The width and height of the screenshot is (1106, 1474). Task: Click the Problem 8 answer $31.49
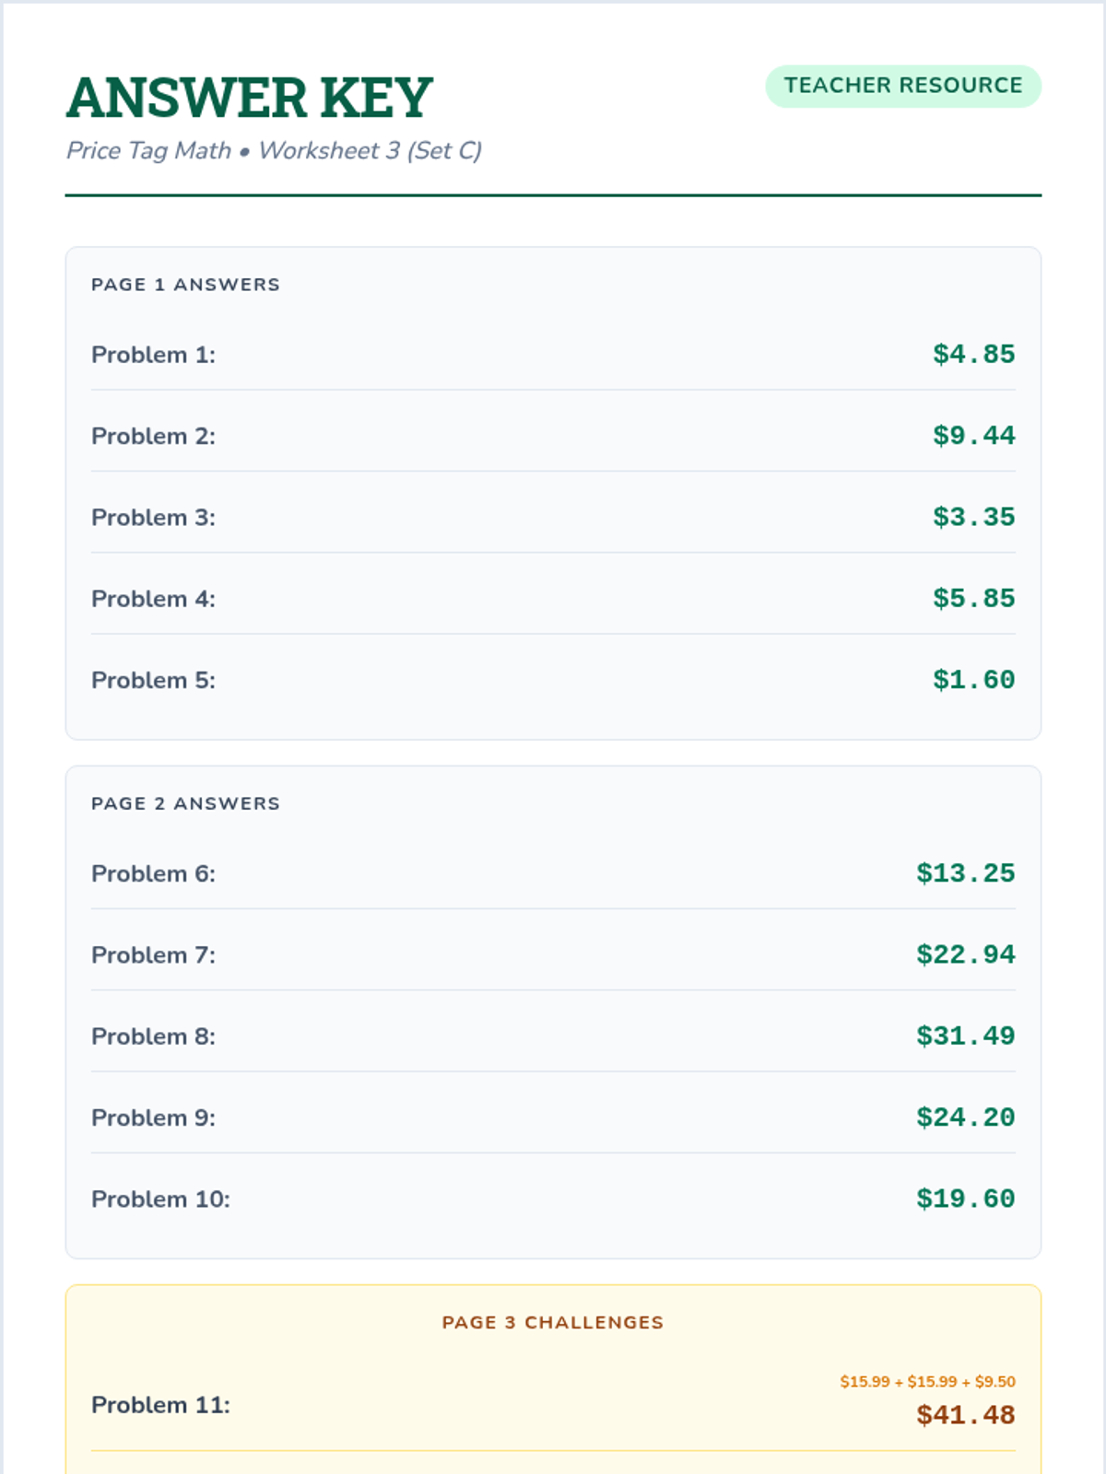pyautogui.click(x=965, y=1036)
